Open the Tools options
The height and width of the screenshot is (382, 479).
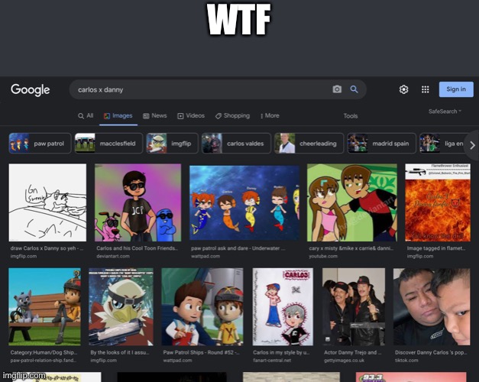[351, 116]
